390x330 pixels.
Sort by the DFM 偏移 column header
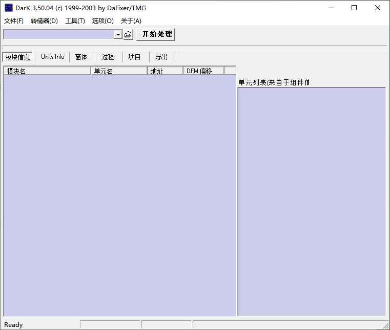[203, 71]
